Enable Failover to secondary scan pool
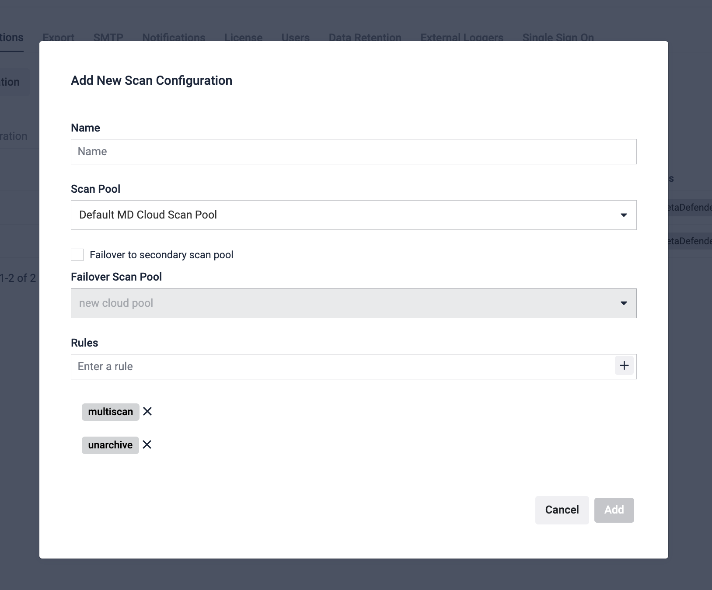Viewport: 712px width, 590px height. tap(77, 255)
